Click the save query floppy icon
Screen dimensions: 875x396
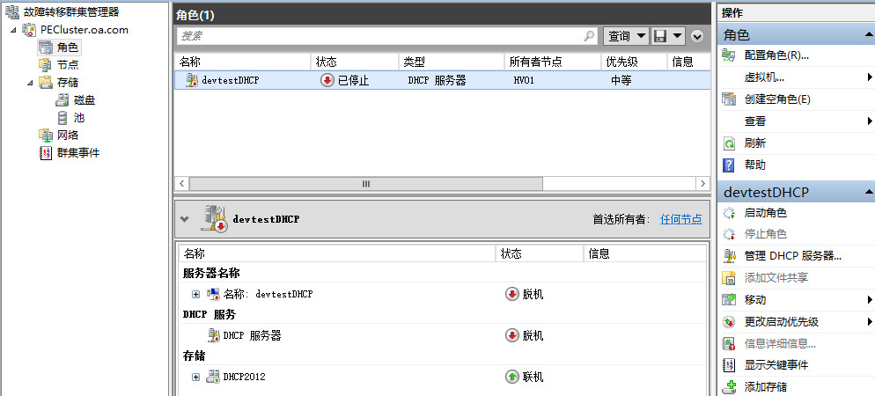click(659, 36)
